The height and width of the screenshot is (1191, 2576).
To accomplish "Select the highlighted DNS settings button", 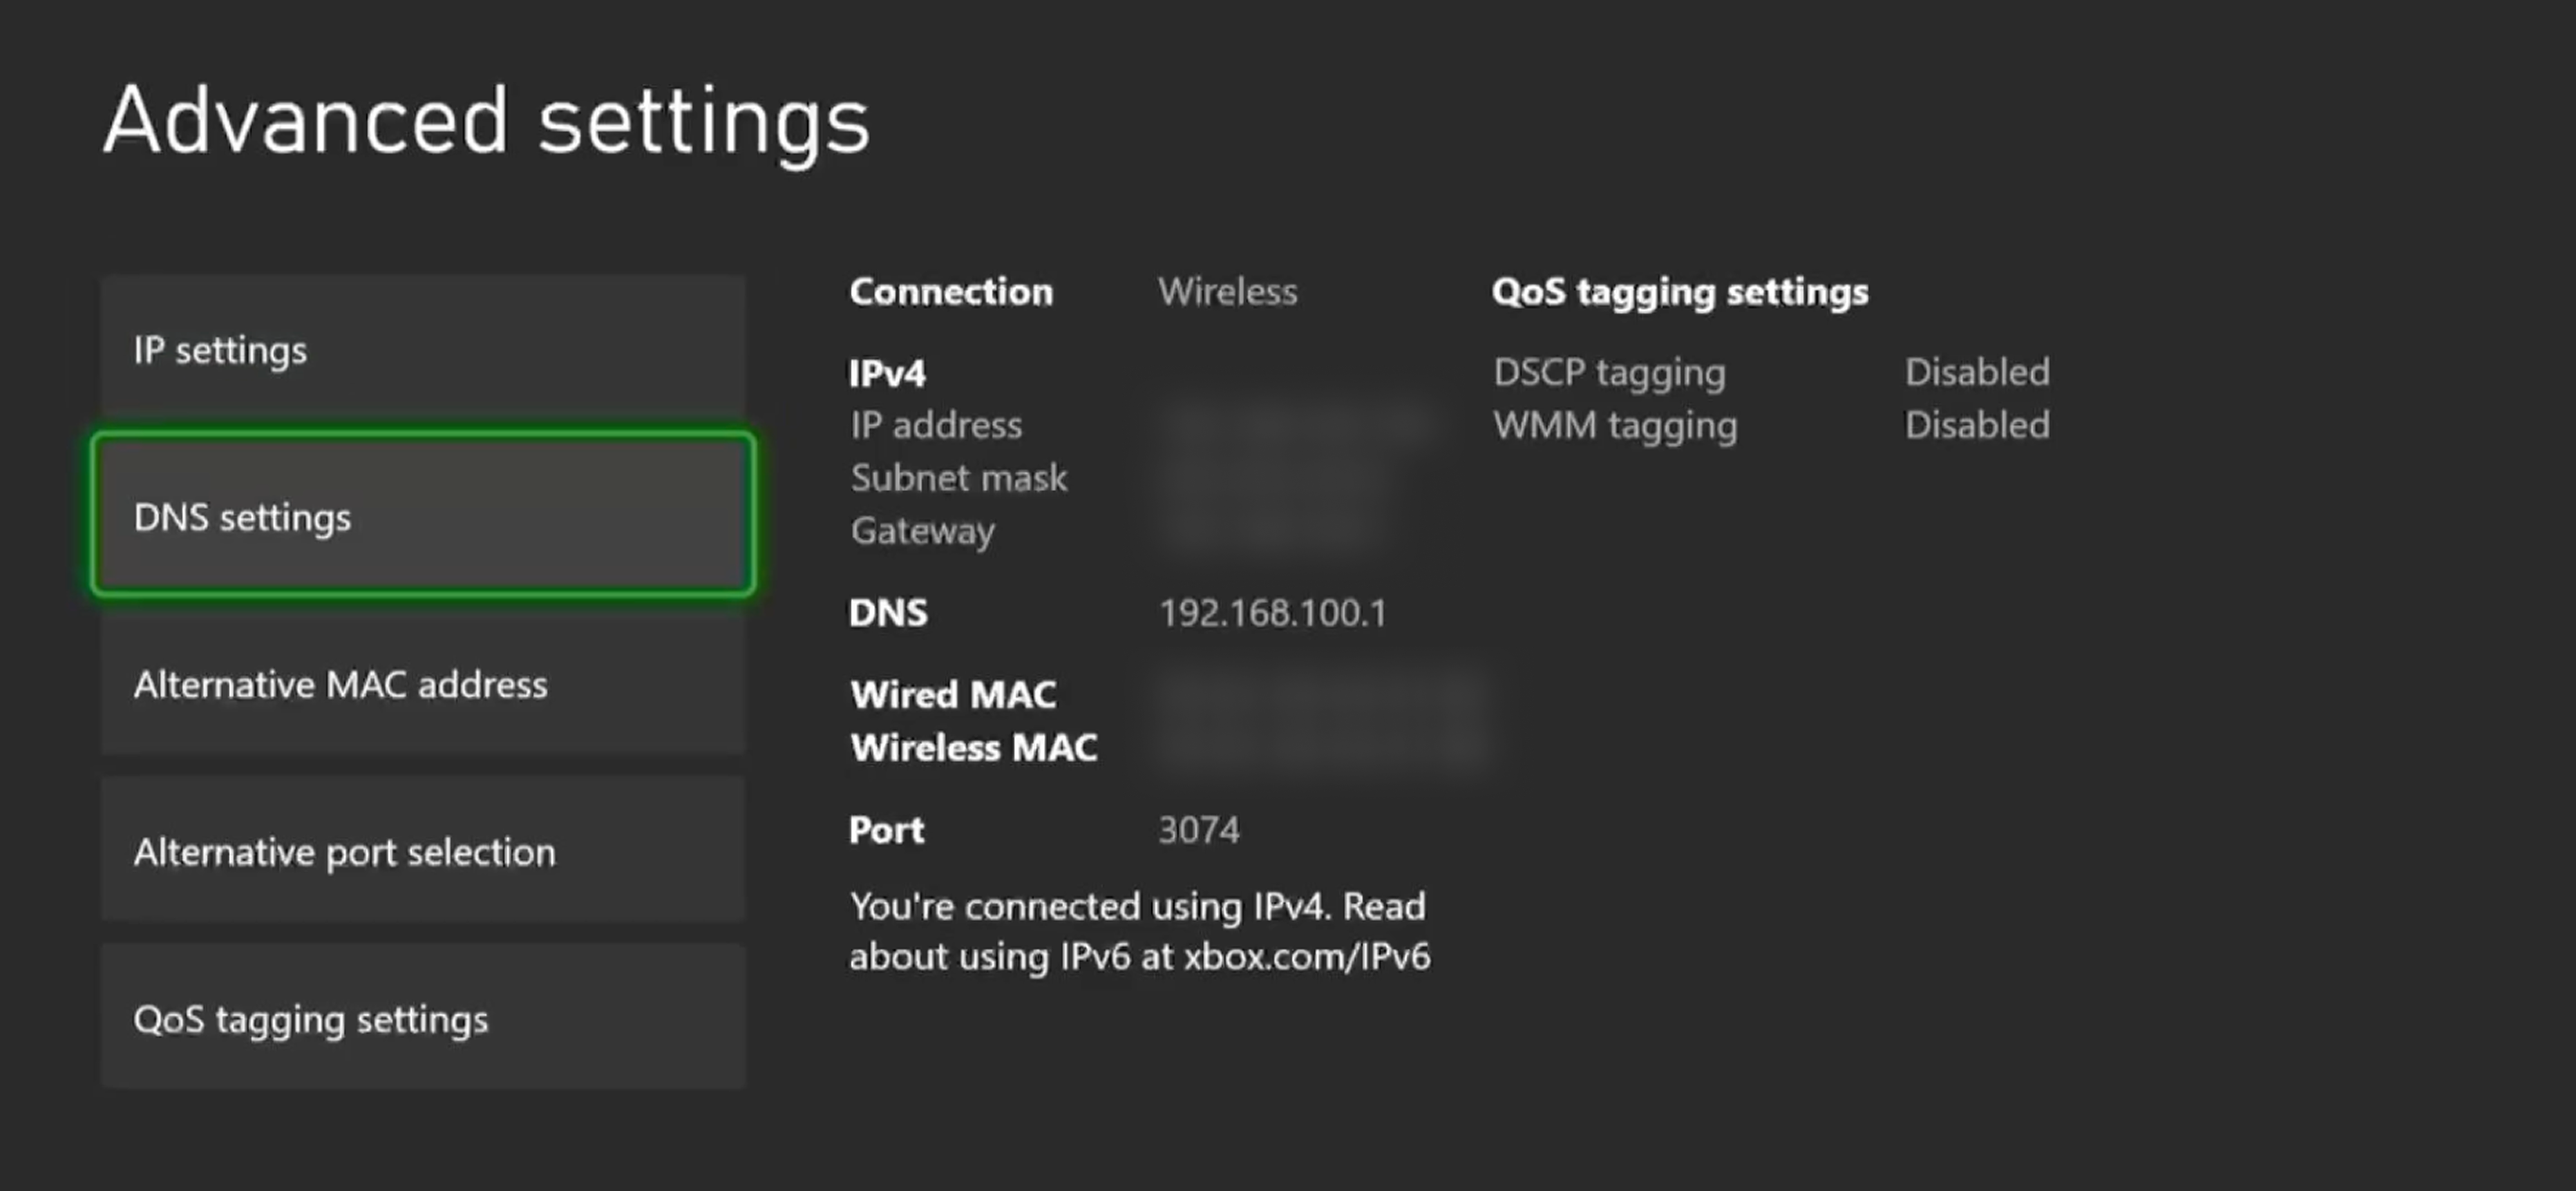I will tap(422, 516).
